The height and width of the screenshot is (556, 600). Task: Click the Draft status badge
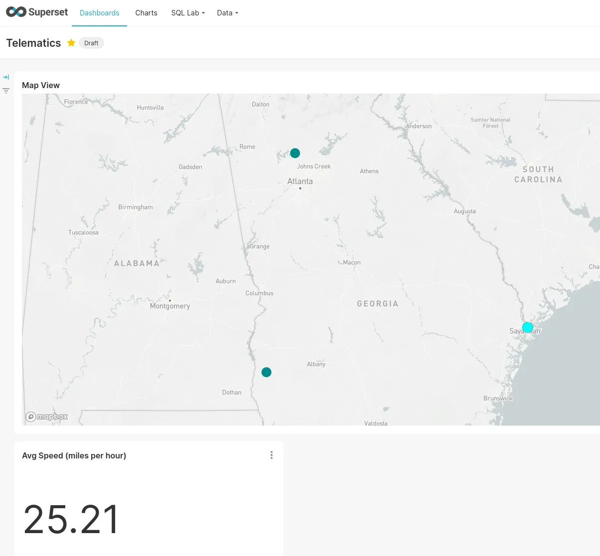[x=91, y=43]
